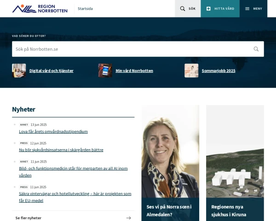Click the portrait photo of the Almedalen card
The image size is (276, 221).
[170, 151]
